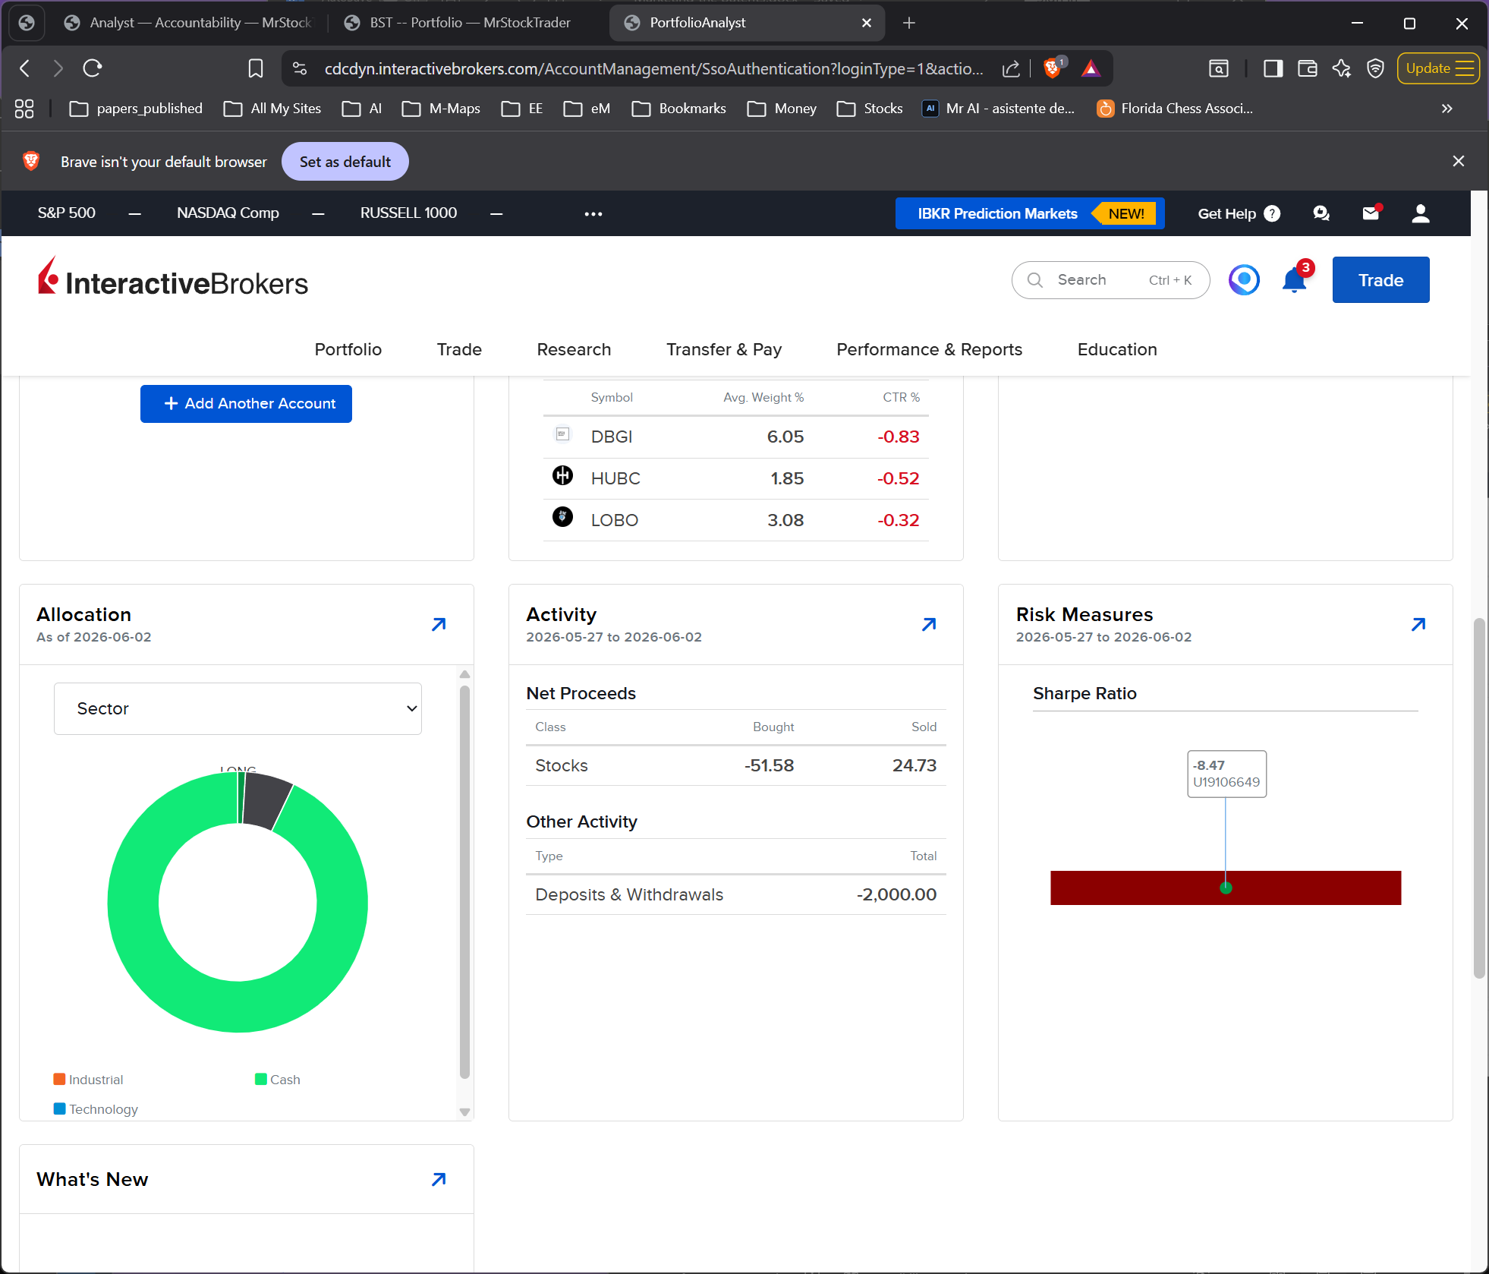Click the NASDAQ Comp index ticker
Screen dimensions: 1489x1274
click(228, 213)
